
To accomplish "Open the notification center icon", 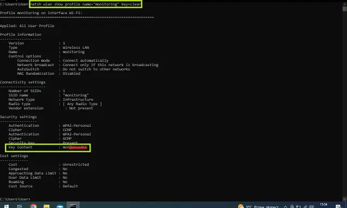I will click(338, 206).
